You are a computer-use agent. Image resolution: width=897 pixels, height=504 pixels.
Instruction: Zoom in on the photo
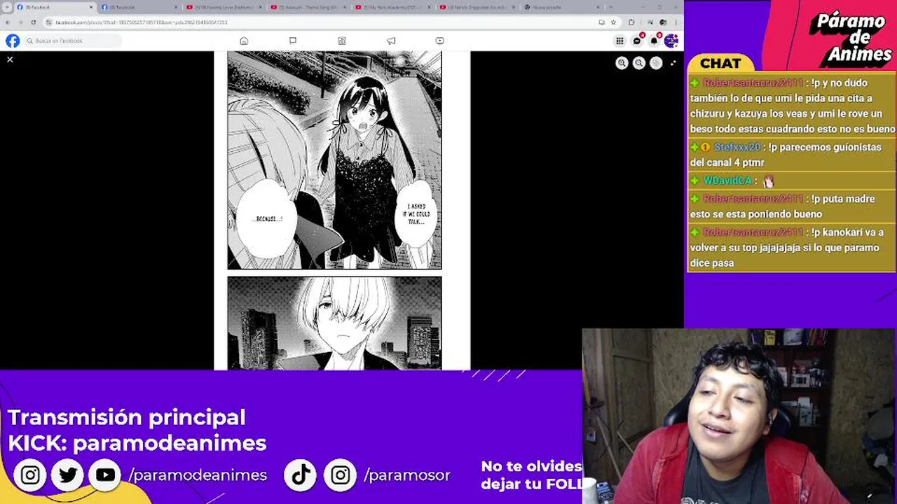click(x=622, y=63)
